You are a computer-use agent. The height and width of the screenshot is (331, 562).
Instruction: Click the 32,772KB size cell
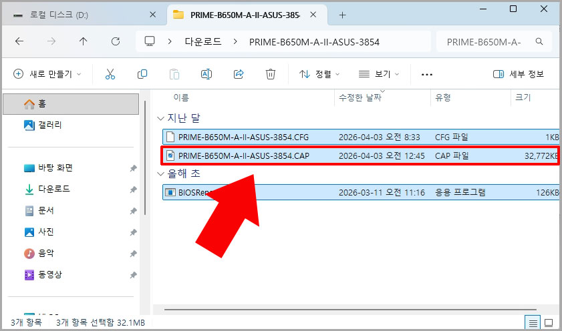[x=541, y=156]
